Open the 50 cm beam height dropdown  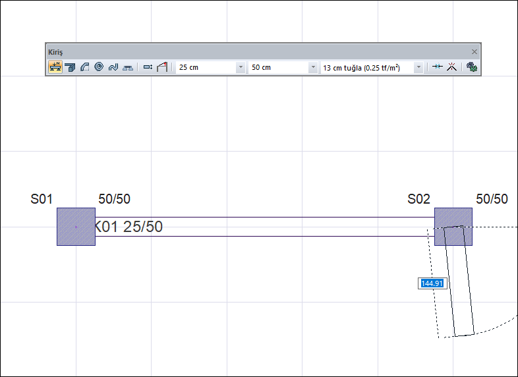point(313,67)
